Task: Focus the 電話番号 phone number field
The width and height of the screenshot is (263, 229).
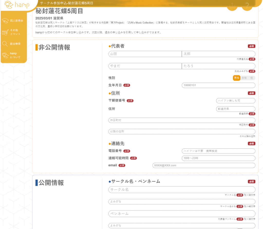Action: coord(218,151)
